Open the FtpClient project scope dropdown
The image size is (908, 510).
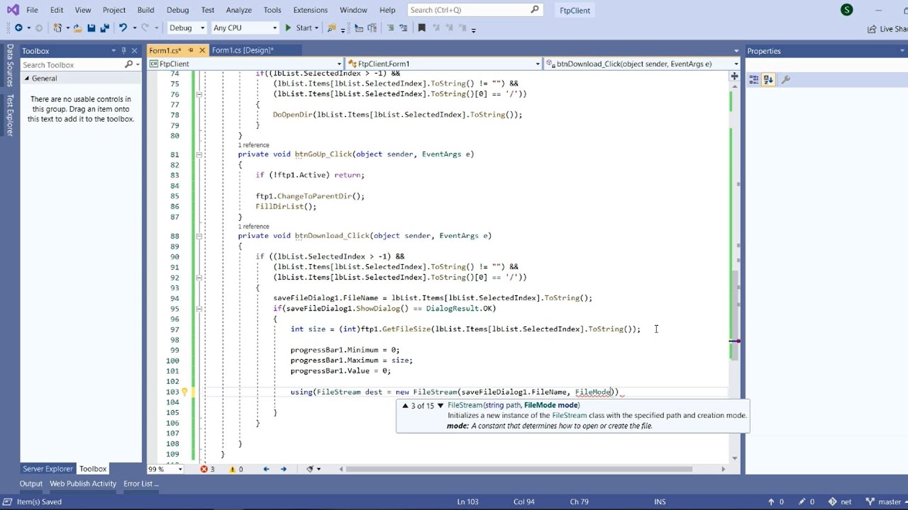[x=245, y=64]
